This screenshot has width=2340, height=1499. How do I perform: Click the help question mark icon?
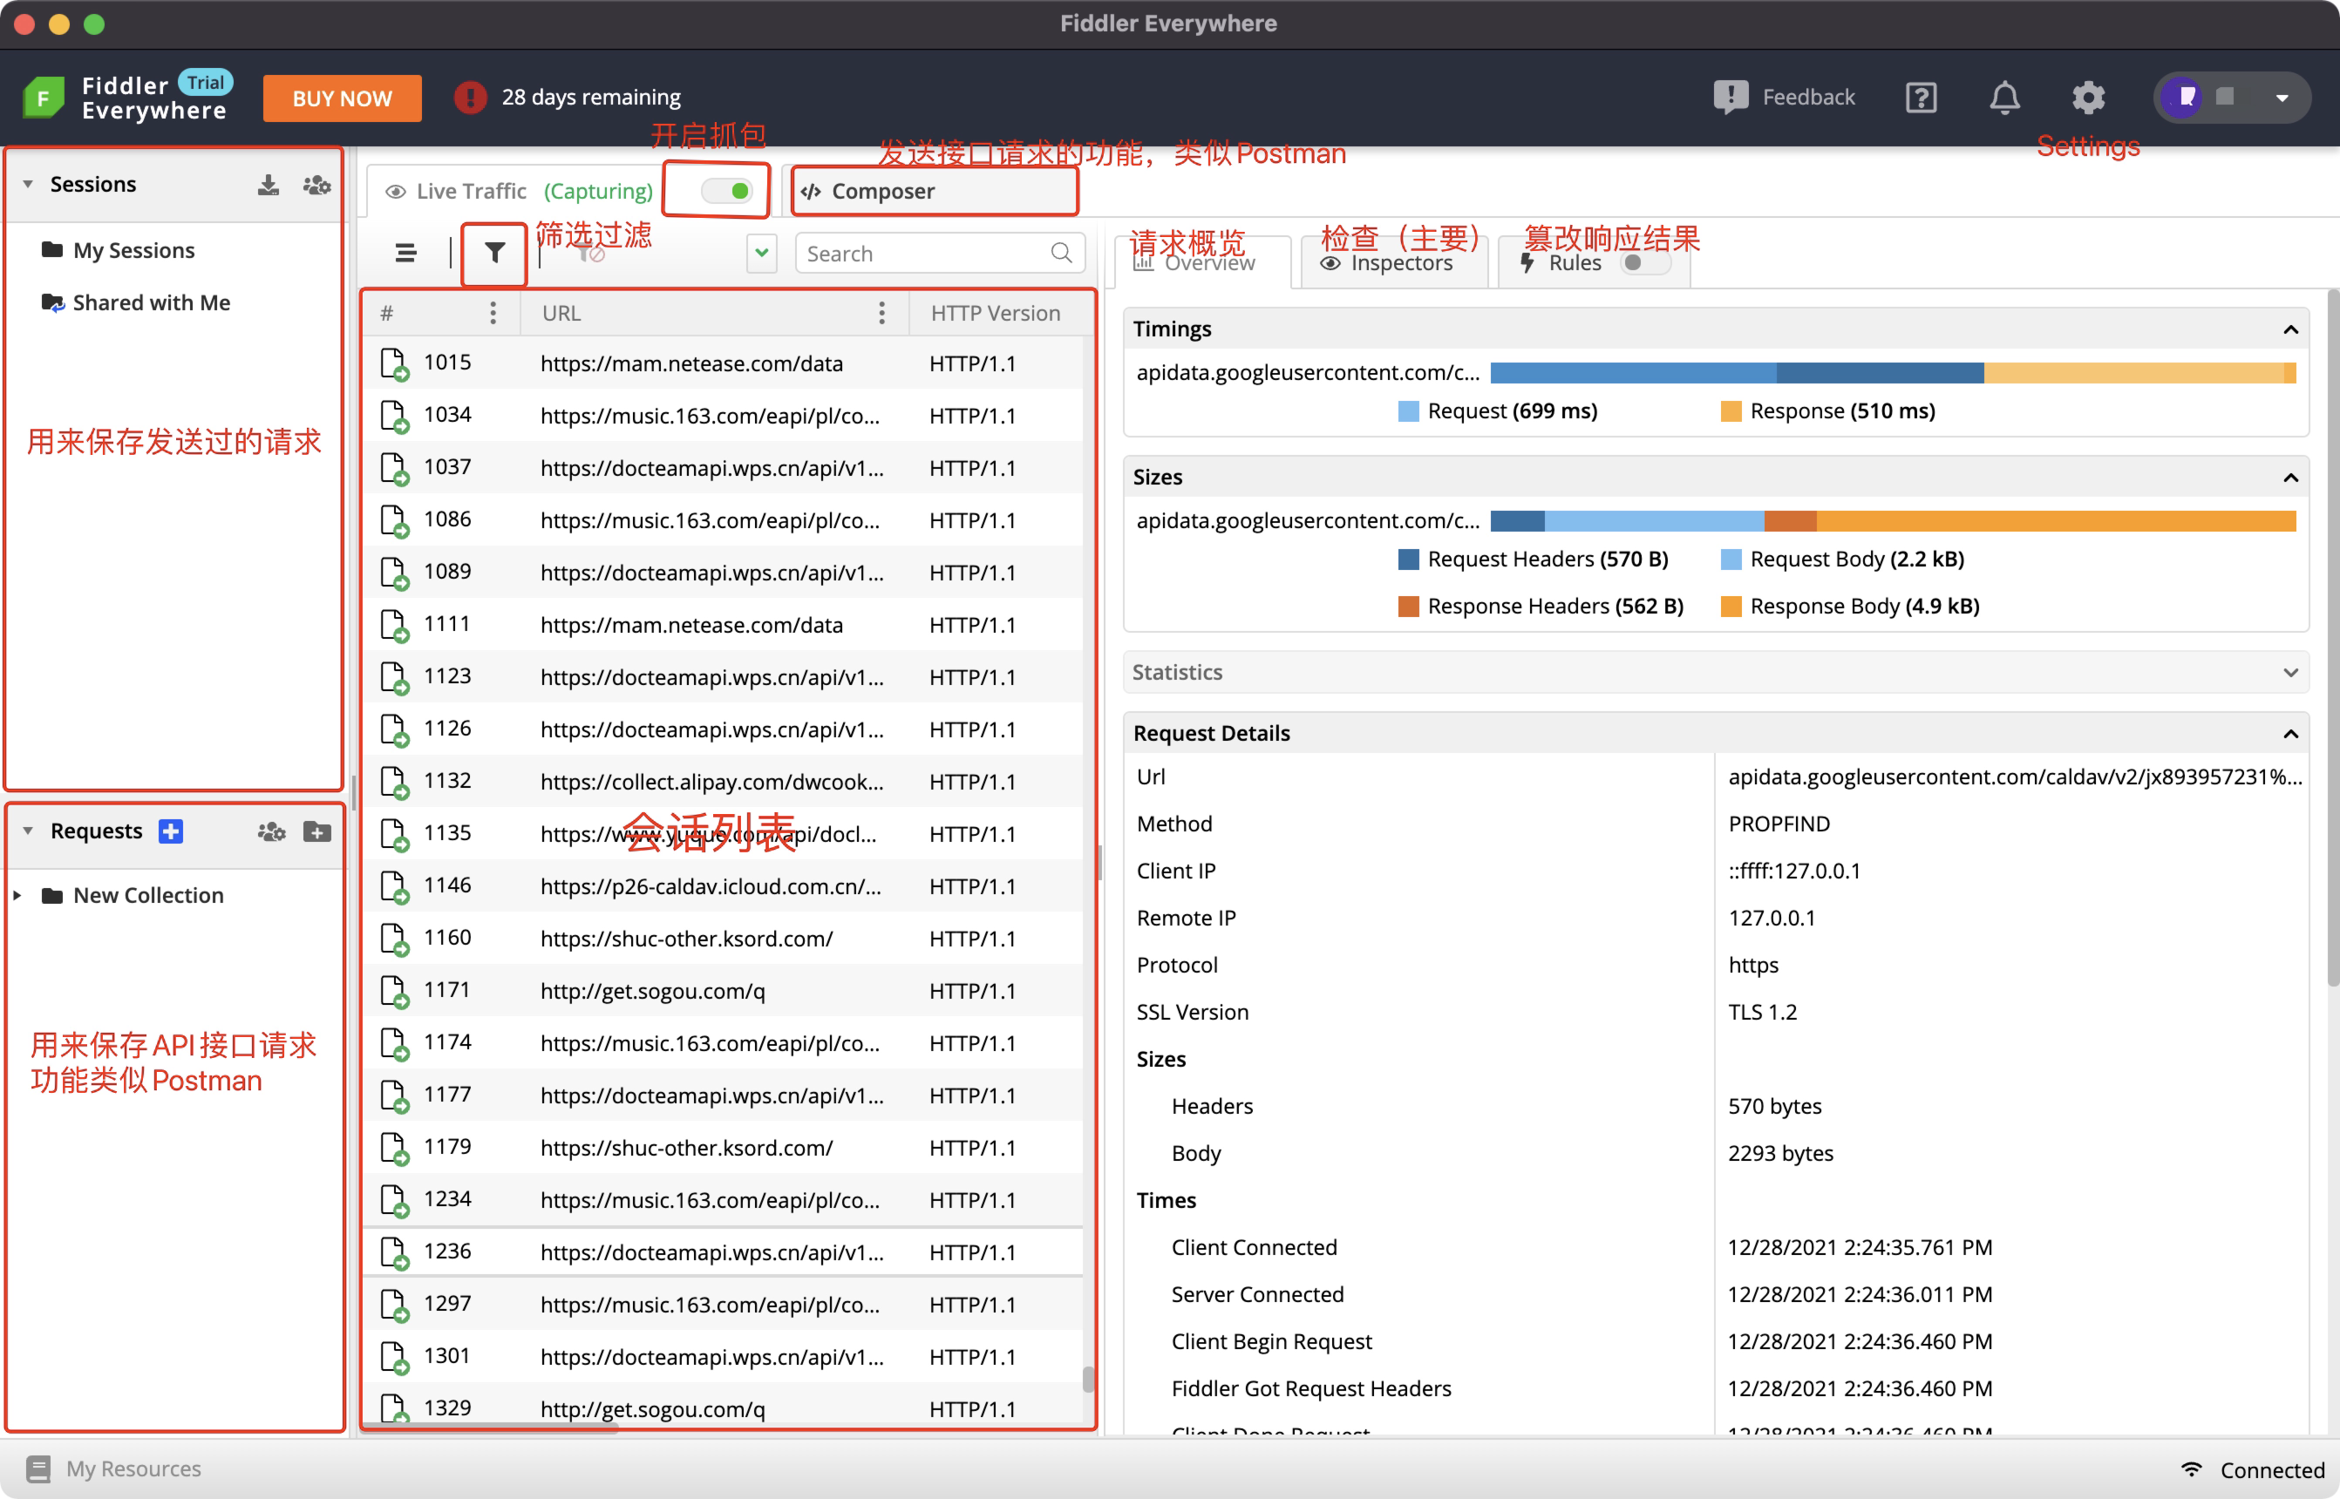coord(1921,98)
